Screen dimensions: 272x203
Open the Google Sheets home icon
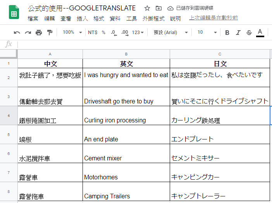click(x=14, y=12)
